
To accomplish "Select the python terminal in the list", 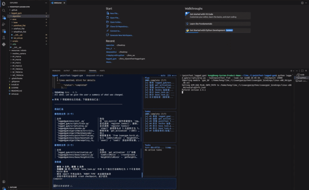I will pyautogui.click(x=301, y=78).
